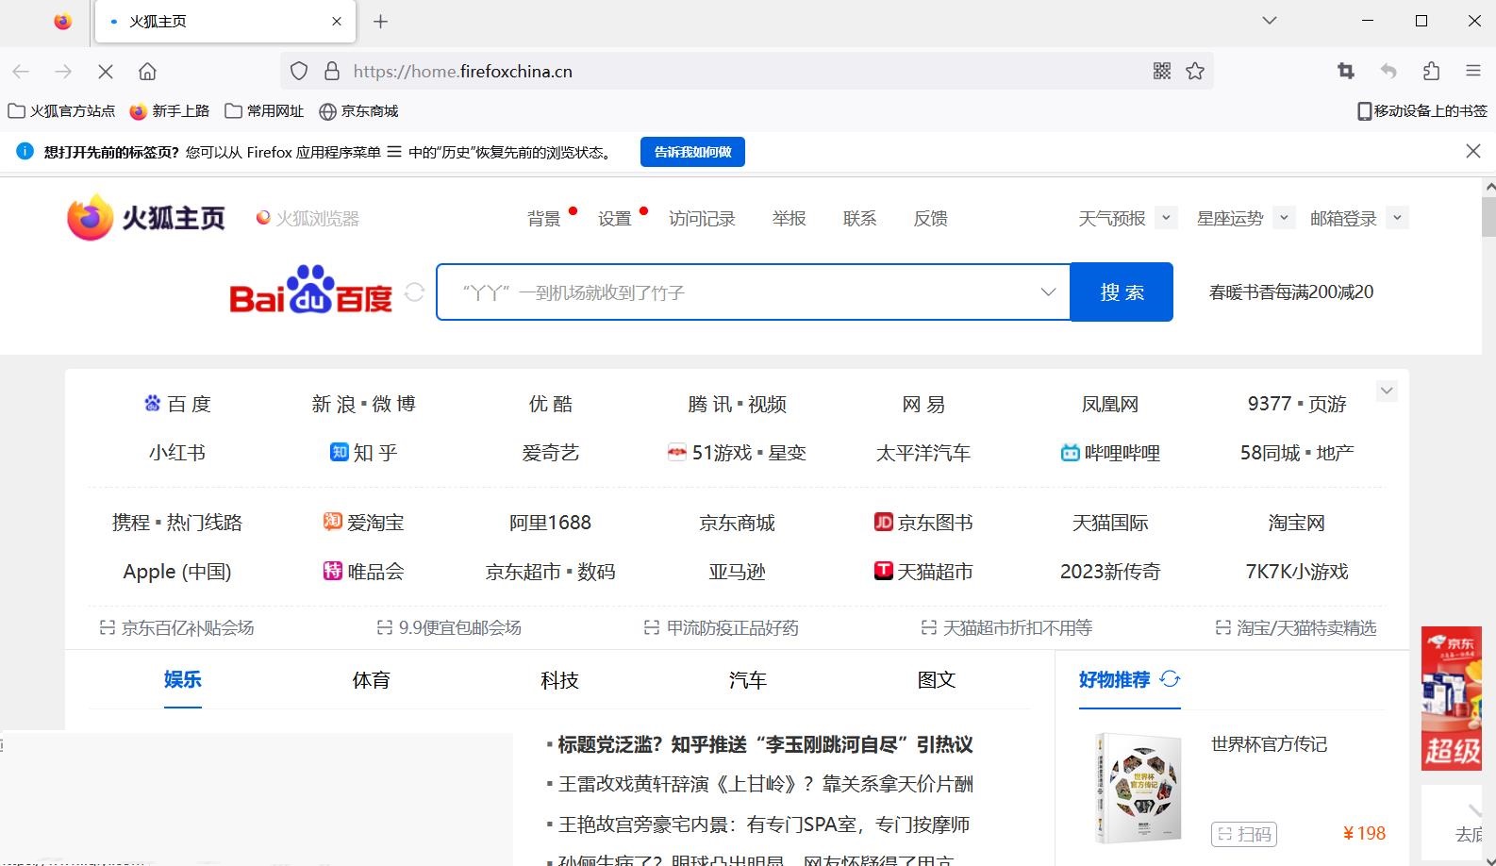Image resolution: width=1496 pixels, height=866 pixels.
Task: Open the 爱淘宝 site link
Action: (364, 523)
